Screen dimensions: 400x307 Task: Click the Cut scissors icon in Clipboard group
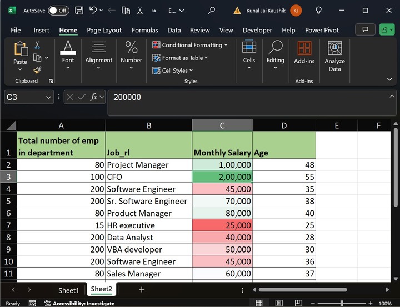tap(37, 46)
